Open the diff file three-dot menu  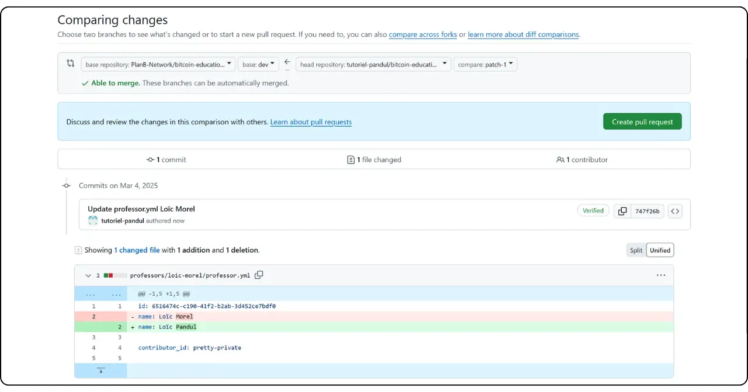coord(661,275)
